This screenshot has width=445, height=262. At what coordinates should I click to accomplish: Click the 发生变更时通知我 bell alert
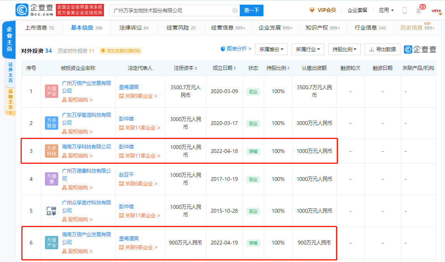click(x=121, y=51)
